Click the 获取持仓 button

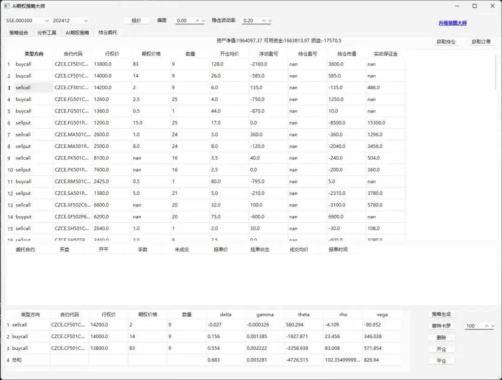(x=446, y=42)
